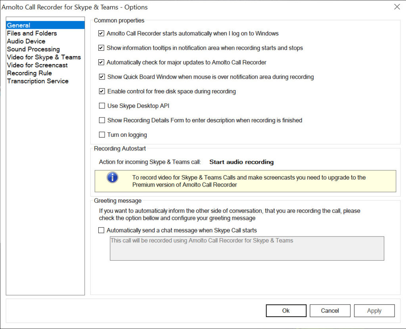Click the Cancel button
406x329 pixels.
click(x=330, y=310)
